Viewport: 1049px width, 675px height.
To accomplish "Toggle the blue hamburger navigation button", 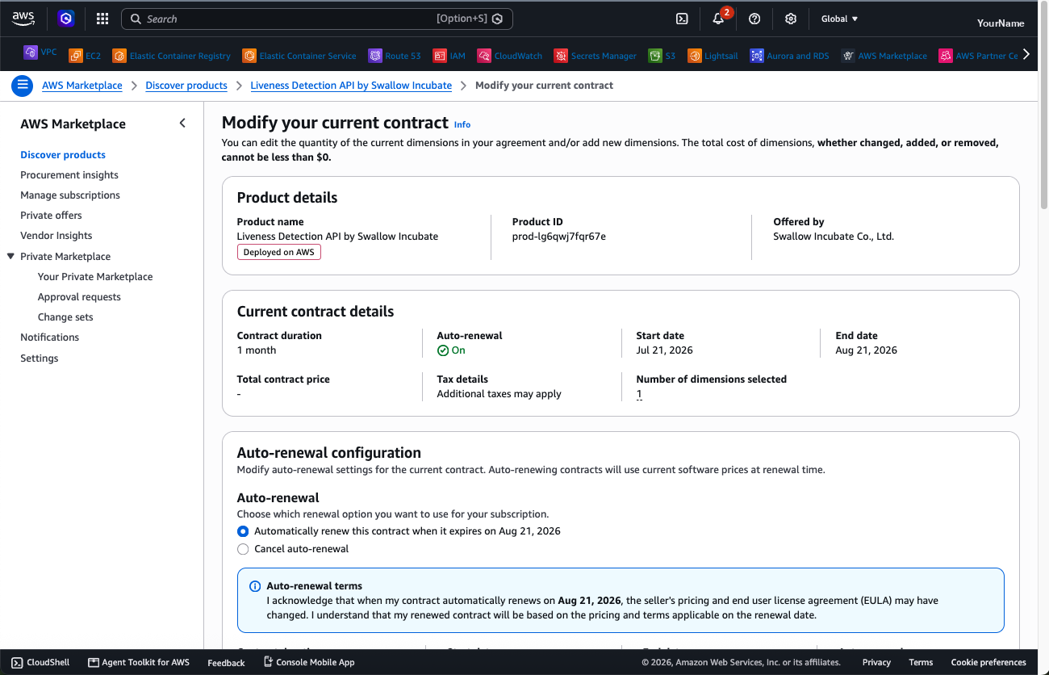I will (x=23, y=85).
